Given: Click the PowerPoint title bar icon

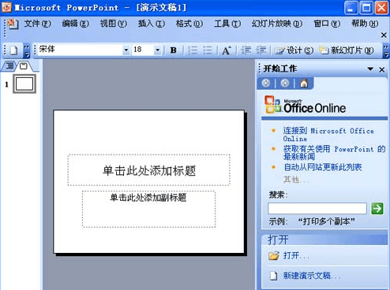Looking at the screenshot, I should (x=6, y=7).
